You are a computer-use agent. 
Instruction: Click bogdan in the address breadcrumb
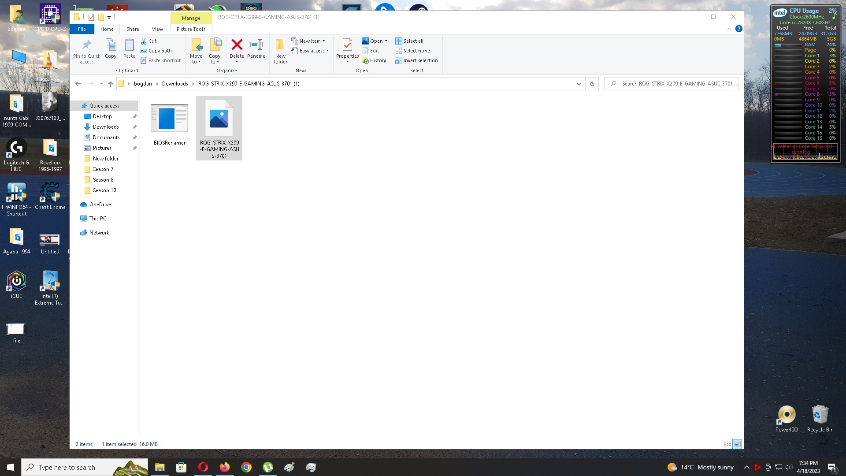[x=143, y=84]
